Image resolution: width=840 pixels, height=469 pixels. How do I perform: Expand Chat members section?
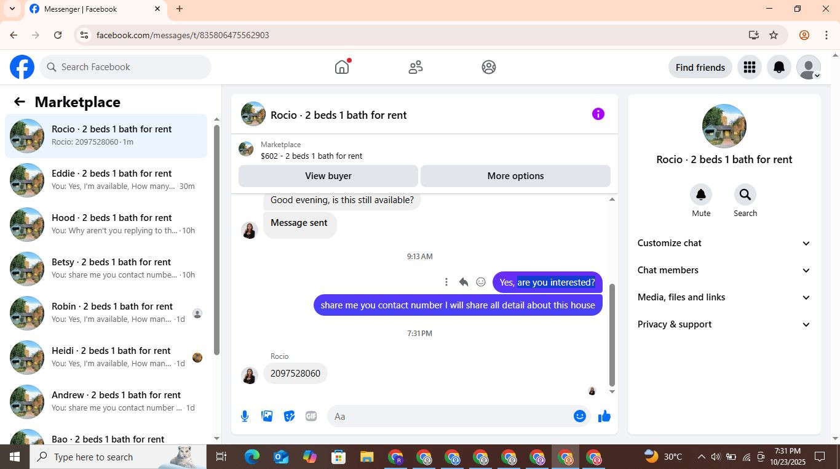point(724,270)
